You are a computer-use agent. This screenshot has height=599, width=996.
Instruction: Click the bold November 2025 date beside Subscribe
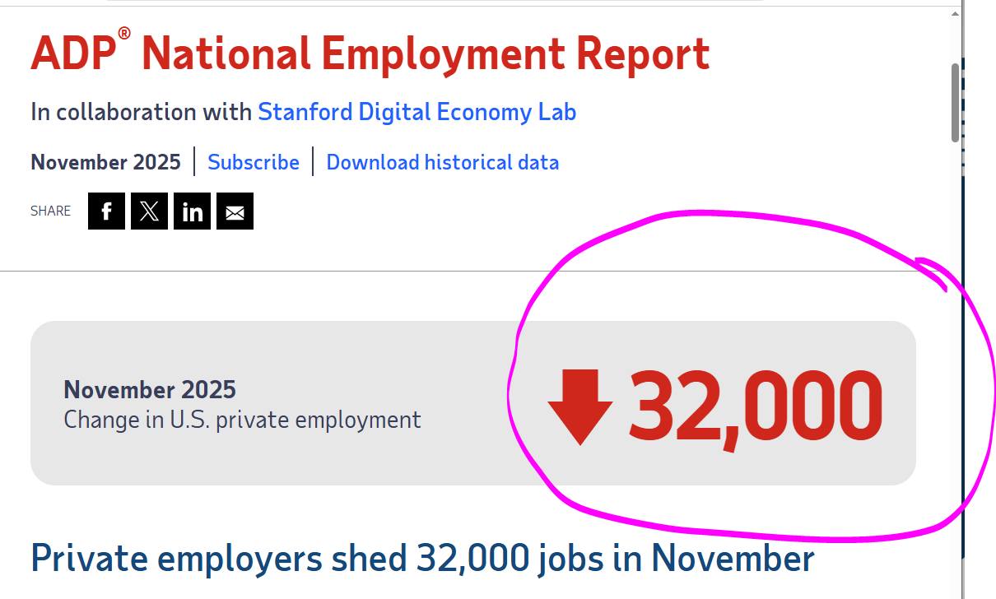pos(105,162)
